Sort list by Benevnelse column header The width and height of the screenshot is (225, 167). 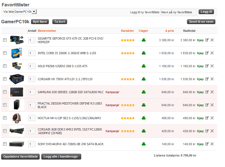point(47,31)
